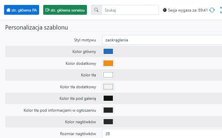This screenshot has width=222, height=138.
Task: Open swatch for tła pod informacjami w ogłoszeniu
Action: click(x=108, y=110)
